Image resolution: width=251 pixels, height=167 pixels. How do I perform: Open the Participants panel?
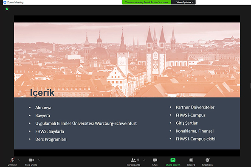133,162
